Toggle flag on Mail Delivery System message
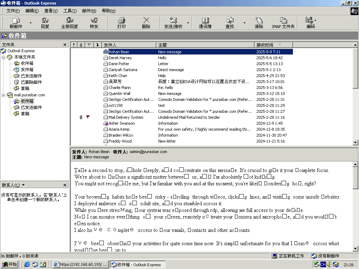359x269 pixels. 88,117
